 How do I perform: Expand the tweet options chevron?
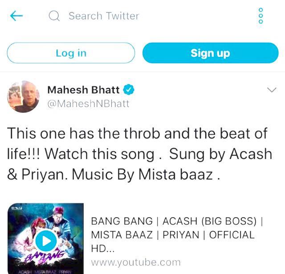[272, 90]
